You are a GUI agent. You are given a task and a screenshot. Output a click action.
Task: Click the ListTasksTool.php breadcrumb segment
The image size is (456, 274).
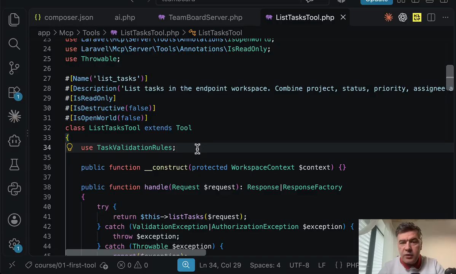(x=145, y=33)
